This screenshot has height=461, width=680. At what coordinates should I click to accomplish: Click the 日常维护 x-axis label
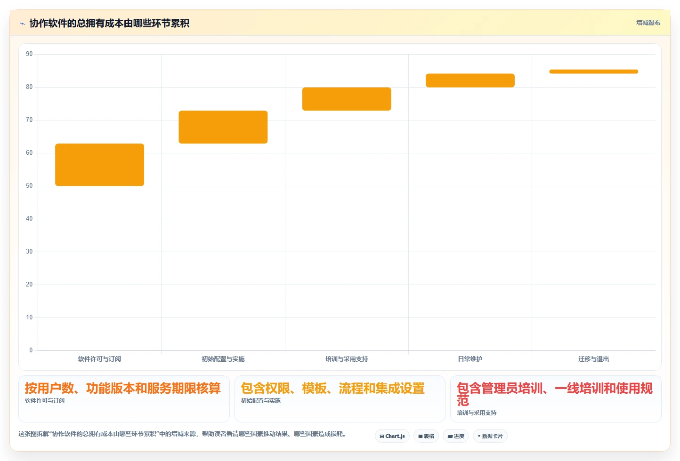point(470,359)
